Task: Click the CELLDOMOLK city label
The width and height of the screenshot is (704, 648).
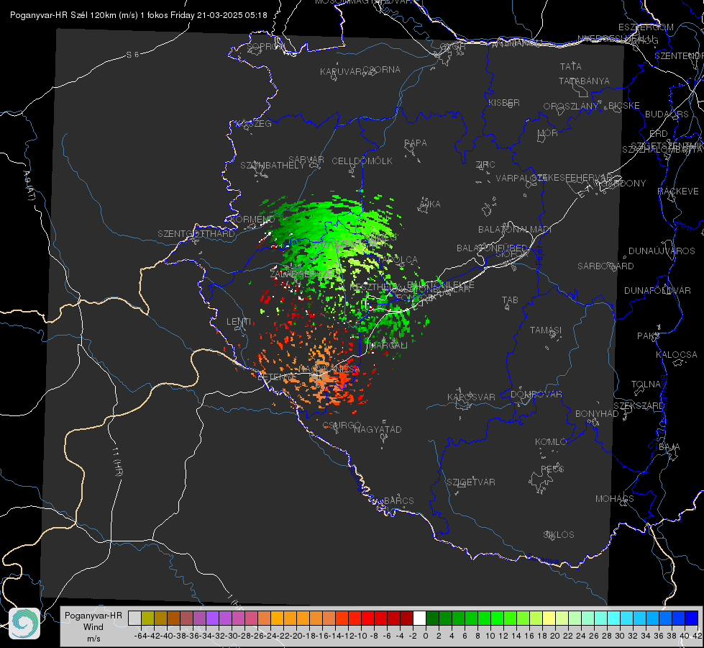Action: (362, 161)
